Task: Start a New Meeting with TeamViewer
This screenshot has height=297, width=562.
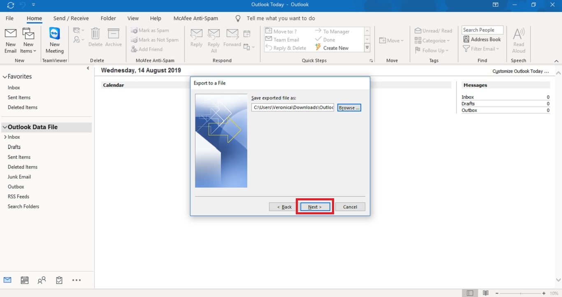Action: point(55,41)
